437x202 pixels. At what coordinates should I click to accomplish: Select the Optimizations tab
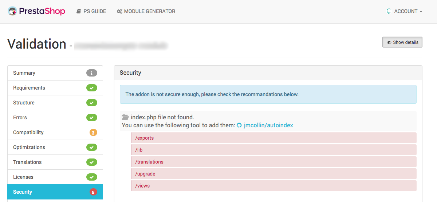[x=29, y=147]
